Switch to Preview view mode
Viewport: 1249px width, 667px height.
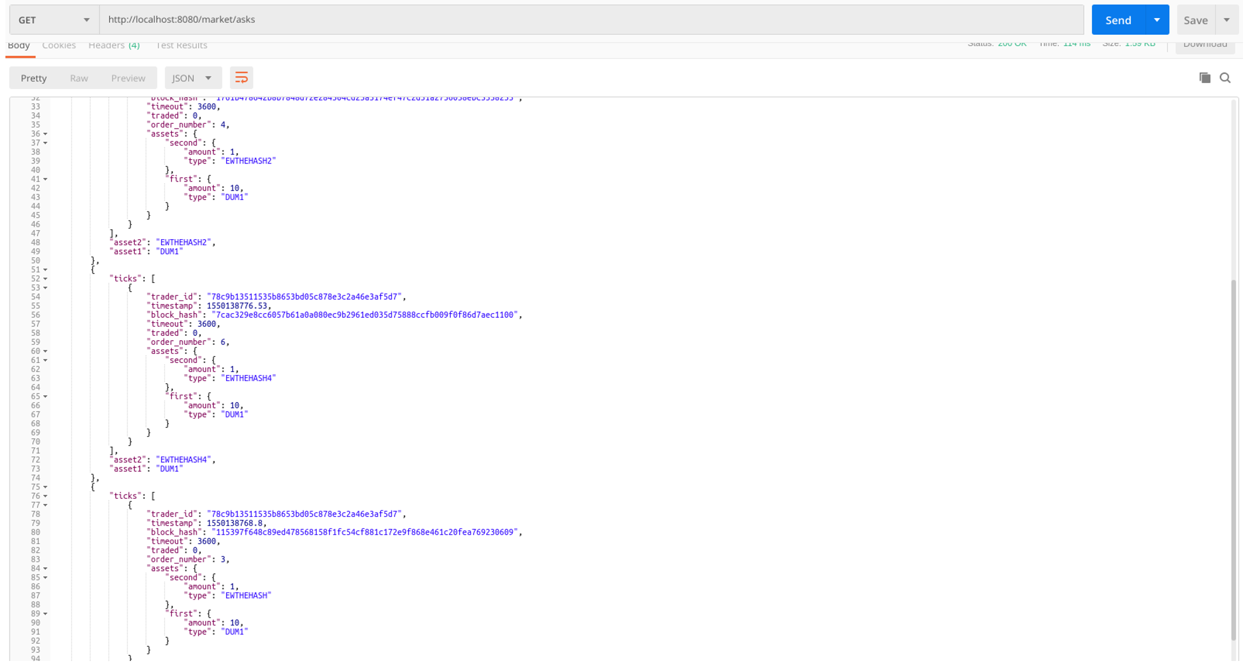(128, 78)
